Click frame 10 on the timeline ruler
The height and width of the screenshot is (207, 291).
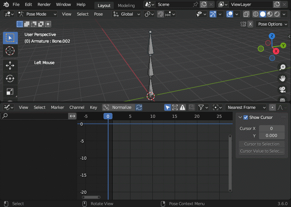(152, 116)
